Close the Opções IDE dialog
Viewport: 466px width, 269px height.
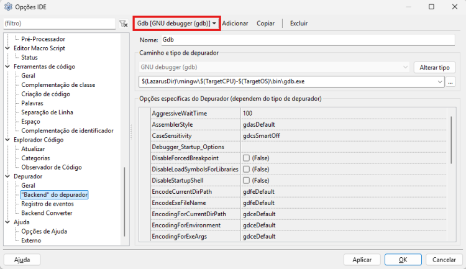(454, 7)
